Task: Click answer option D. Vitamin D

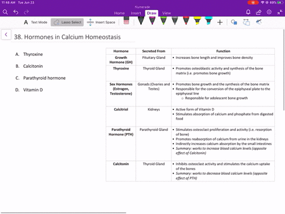Action: (x=29, y=90)
